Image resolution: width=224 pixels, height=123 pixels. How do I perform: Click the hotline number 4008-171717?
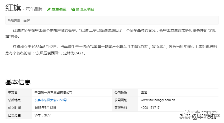click(150, 108)
